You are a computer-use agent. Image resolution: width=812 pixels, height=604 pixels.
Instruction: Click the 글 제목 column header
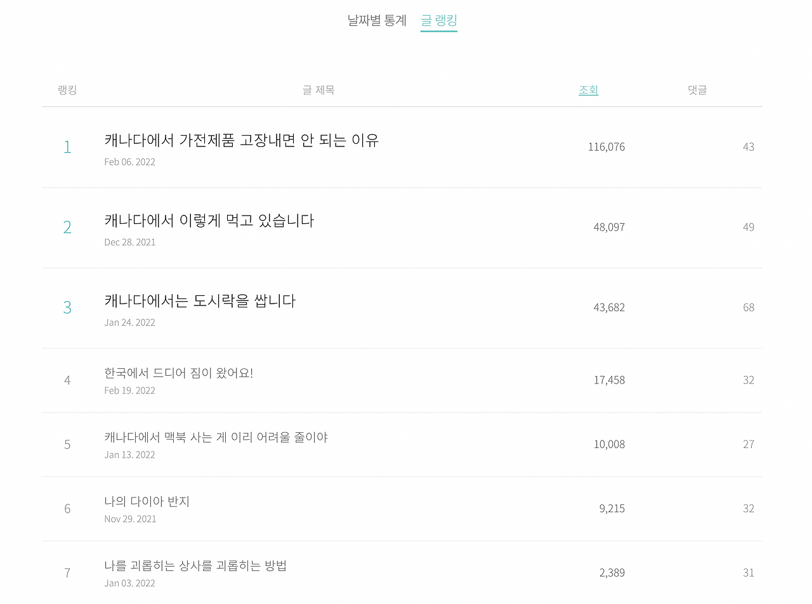click(318, 90)
